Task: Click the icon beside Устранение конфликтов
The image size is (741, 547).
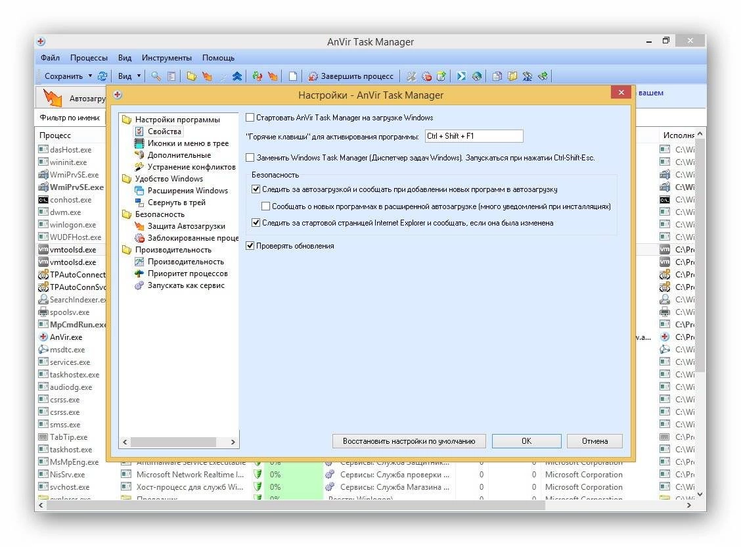Action: click(x=139, y=167)
